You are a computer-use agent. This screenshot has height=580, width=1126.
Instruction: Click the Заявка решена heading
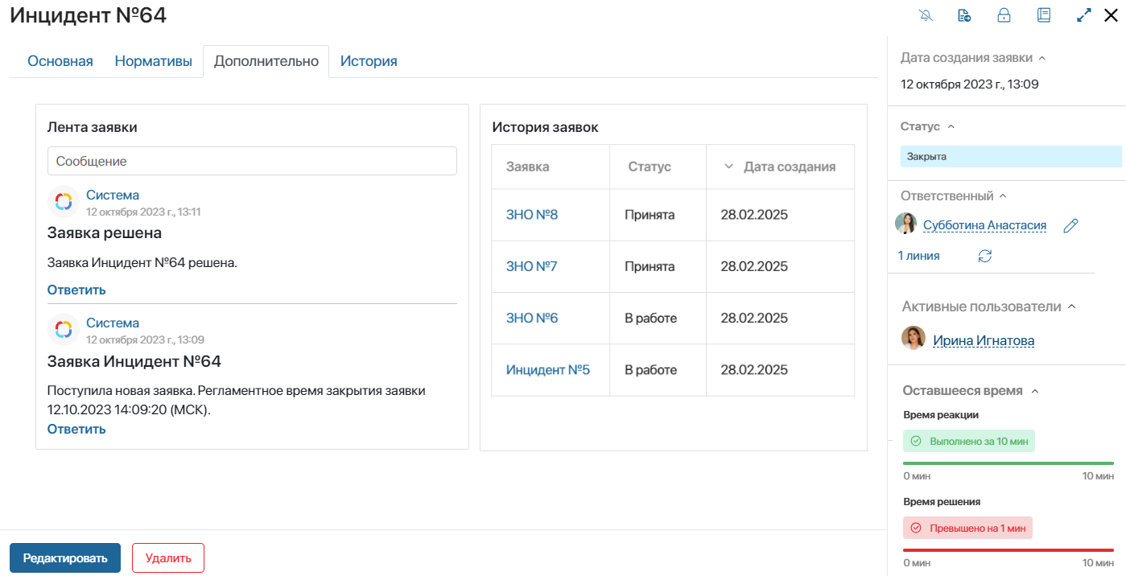tap(105, 232)
